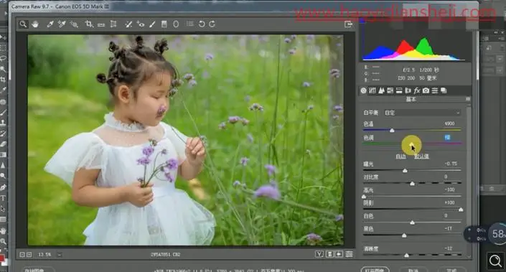Toggle before/after view (Y) button
This screenshot has height=272, width=506.
pyautogui.click(x=319, y=254)
